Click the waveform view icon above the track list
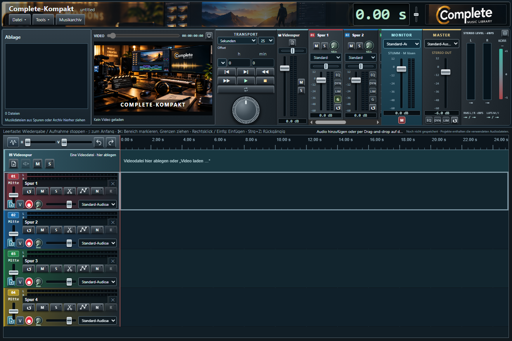This screenshot has width=512, height=341. (13, 143)
